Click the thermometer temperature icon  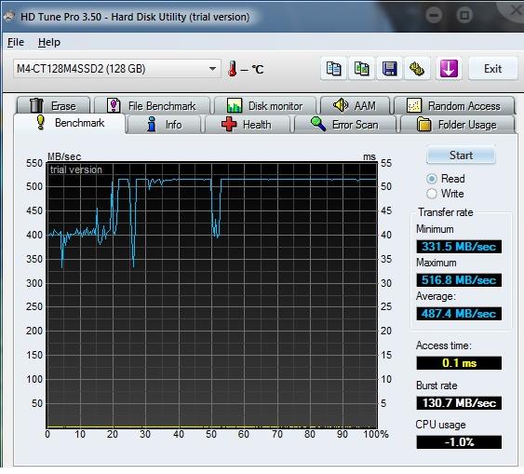click(x=233, y=69)
